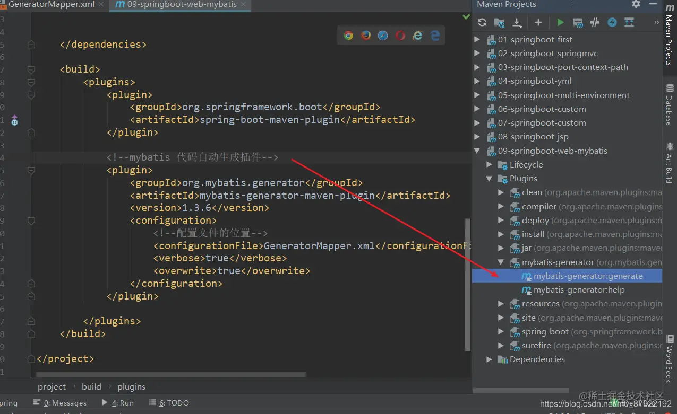Screen dimensions: 677x414
Task: Run the selected Maven build
Action: [x=560, y=22]
